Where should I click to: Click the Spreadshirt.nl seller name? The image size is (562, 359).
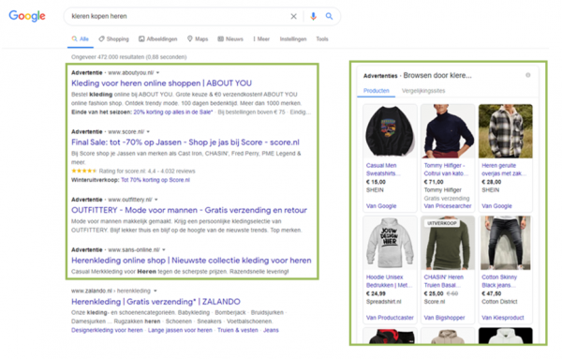coord(384,302)
